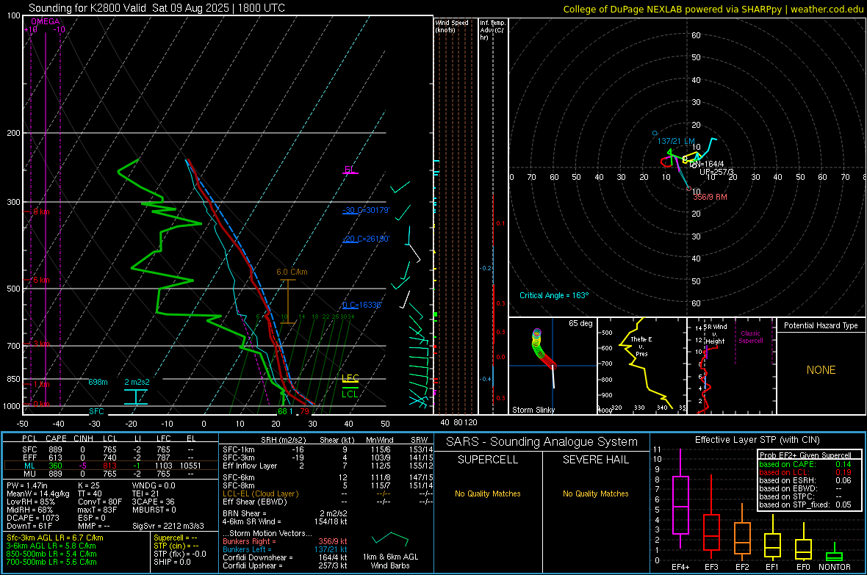
Task: Click the Eff Inflow Layer row
Action: point(328,466)
